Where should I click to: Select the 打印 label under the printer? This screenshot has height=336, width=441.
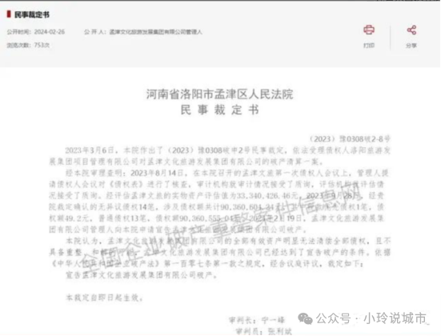[369, 46]
